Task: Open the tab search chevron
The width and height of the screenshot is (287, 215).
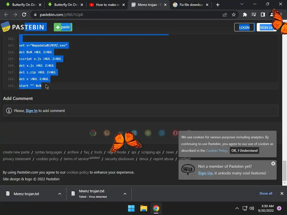Action: (x=242, y=4)
